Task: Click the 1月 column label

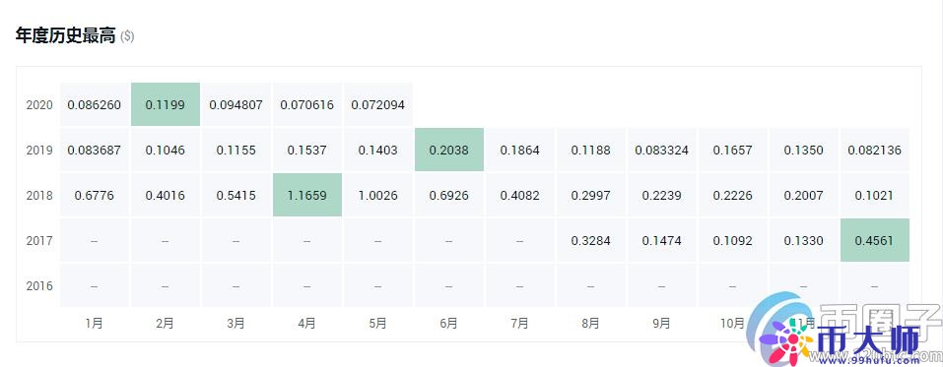Action: pos(94,324)
